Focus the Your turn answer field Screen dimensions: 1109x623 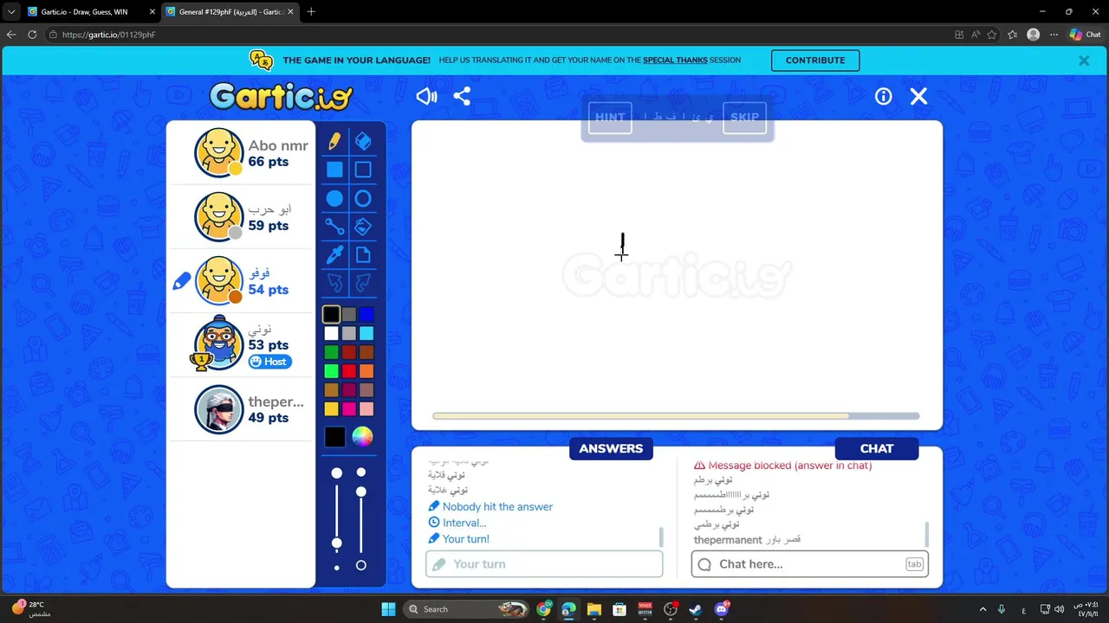pyautogui.click(x=544, y=564)
